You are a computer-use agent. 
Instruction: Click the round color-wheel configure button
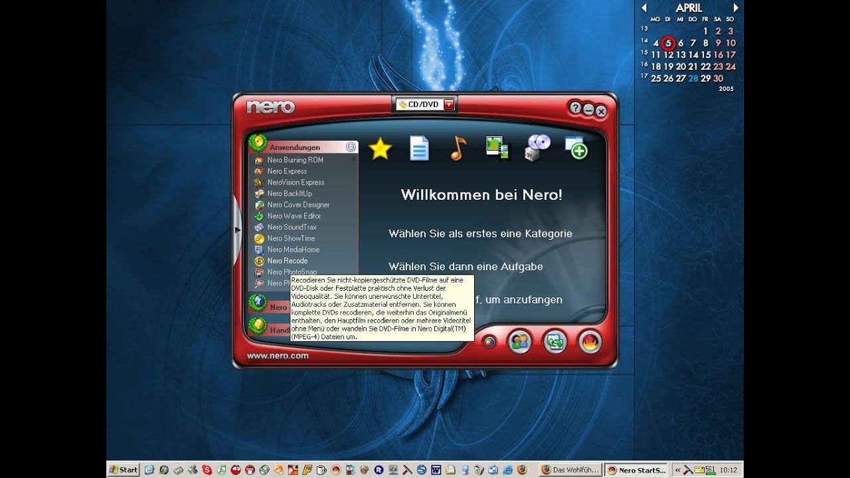click(x=489, y=342)
